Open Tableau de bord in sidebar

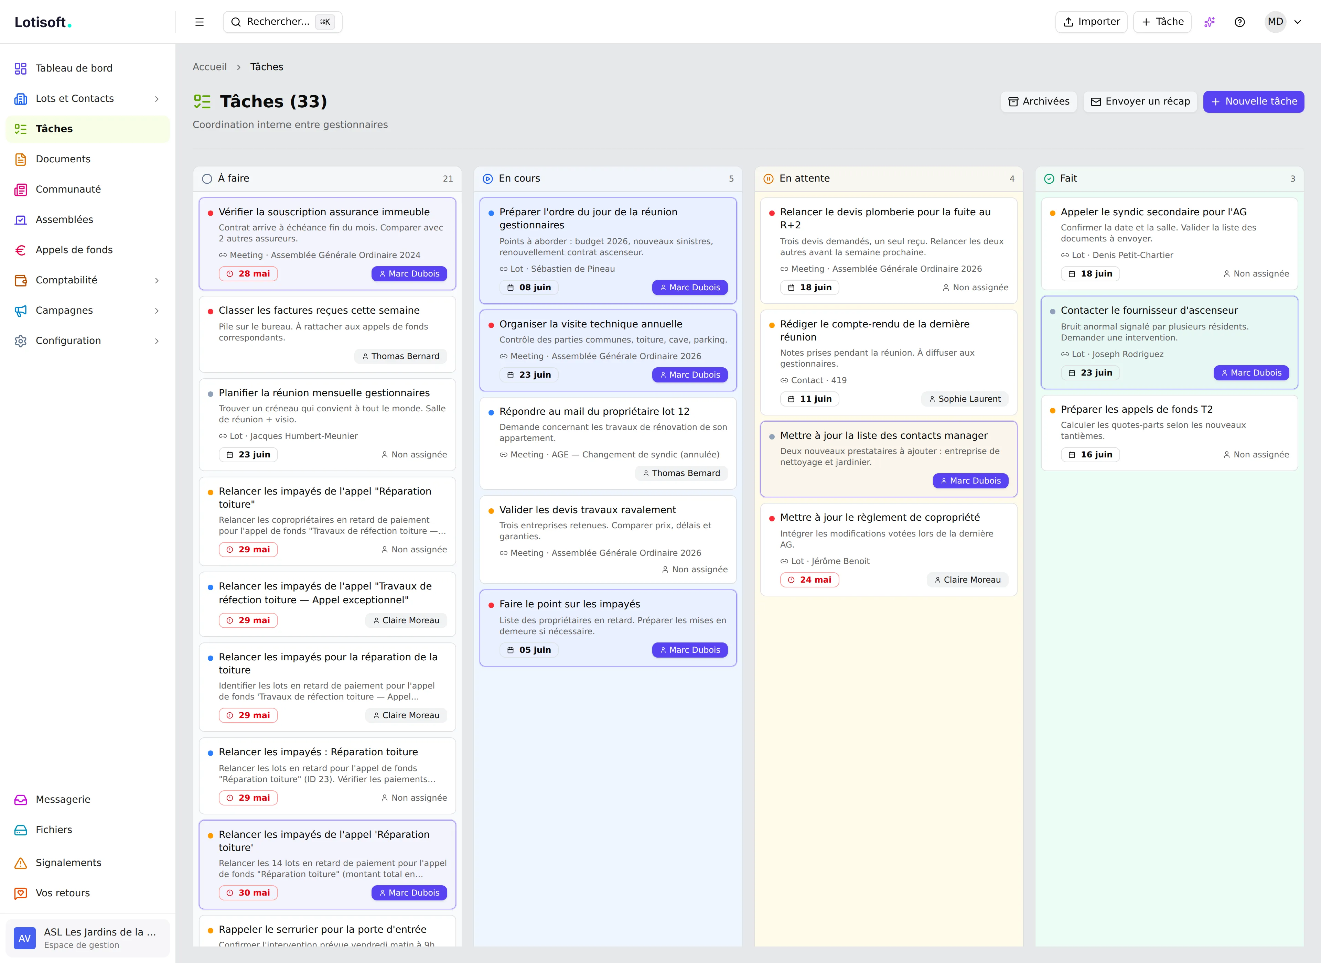pos(87,68)
